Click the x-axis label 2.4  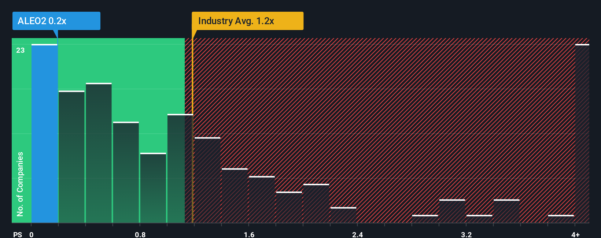357,235
